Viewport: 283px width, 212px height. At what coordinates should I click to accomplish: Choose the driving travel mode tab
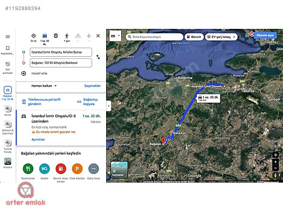(x=44, y=39)
